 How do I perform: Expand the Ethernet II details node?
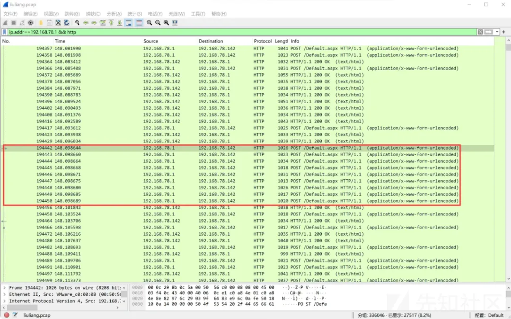(5, 294)
